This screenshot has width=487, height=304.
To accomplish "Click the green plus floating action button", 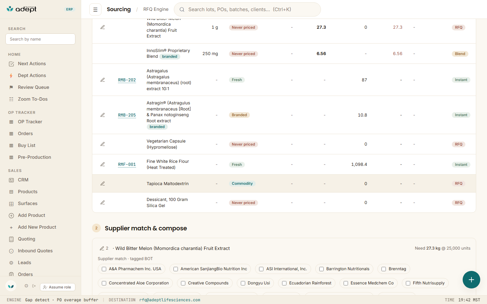I will [x=471, y=280].
